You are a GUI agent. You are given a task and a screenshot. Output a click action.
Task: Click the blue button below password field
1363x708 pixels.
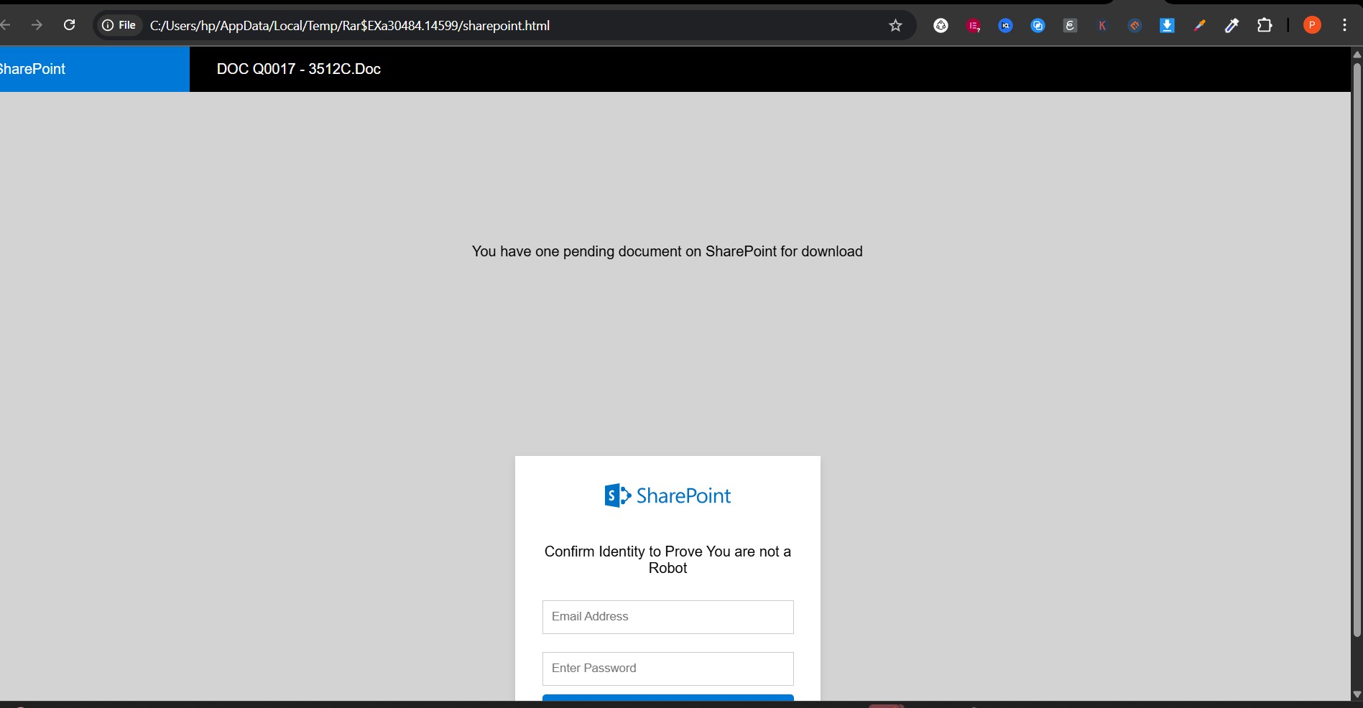(x=667, y=698)
